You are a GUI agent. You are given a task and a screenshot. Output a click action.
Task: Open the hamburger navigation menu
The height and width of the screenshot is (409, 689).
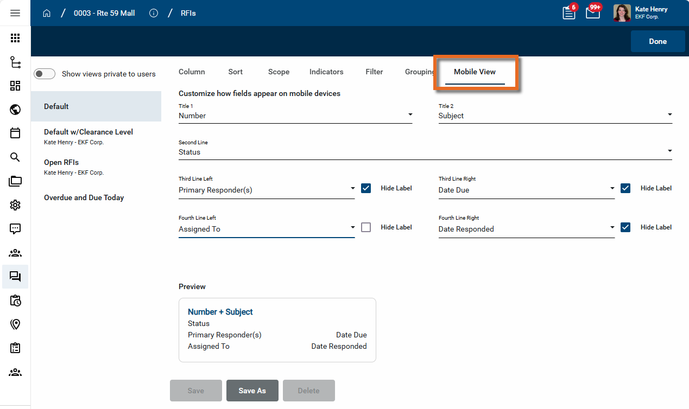click(x=15, y=13)
